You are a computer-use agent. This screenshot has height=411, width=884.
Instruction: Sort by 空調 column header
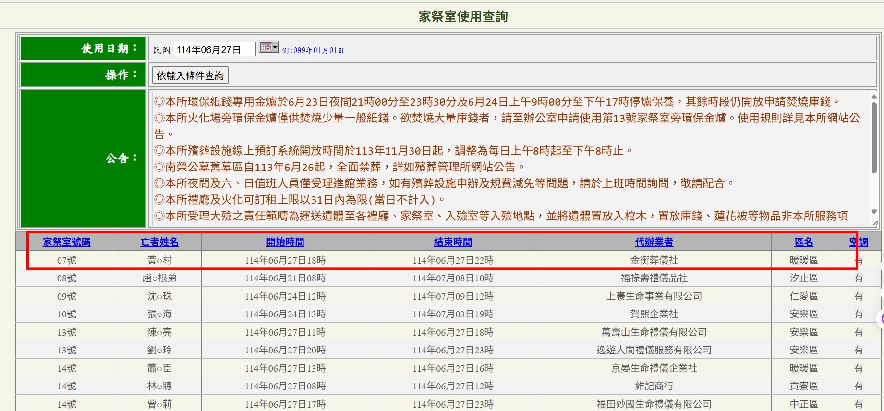[x=859, y=242]
